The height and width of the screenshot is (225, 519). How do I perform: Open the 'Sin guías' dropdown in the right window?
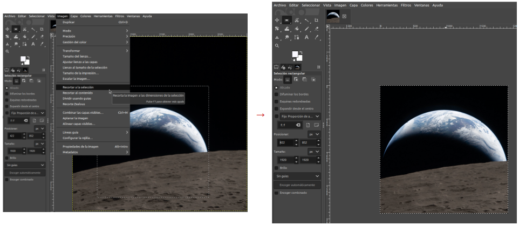pos(298,176)
